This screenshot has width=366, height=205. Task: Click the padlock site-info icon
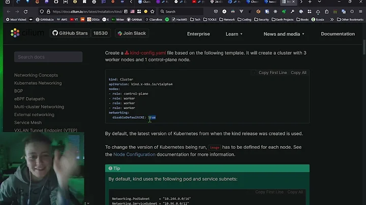pyautogui.click(x=48, y=11)
